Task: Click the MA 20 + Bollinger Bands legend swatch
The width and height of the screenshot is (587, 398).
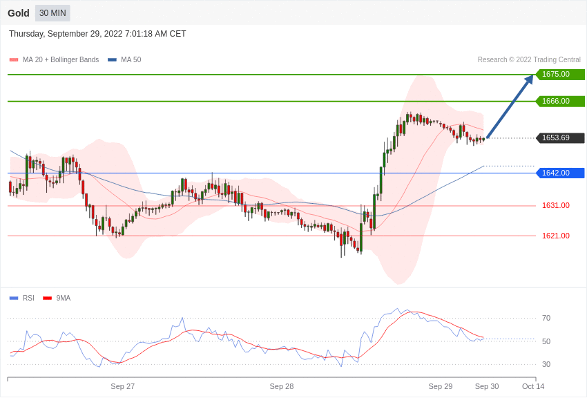Action: [14, 59]
